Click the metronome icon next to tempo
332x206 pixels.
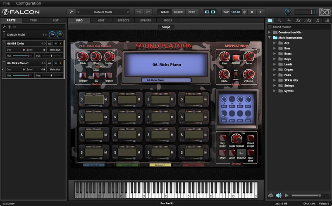tap(245, 12)
